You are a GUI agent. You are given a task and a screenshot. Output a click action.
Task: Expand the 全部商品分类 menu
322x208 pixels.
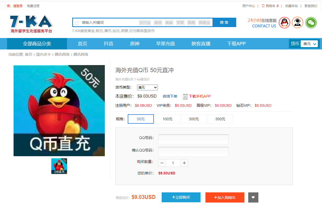click(x=37, y=44)
